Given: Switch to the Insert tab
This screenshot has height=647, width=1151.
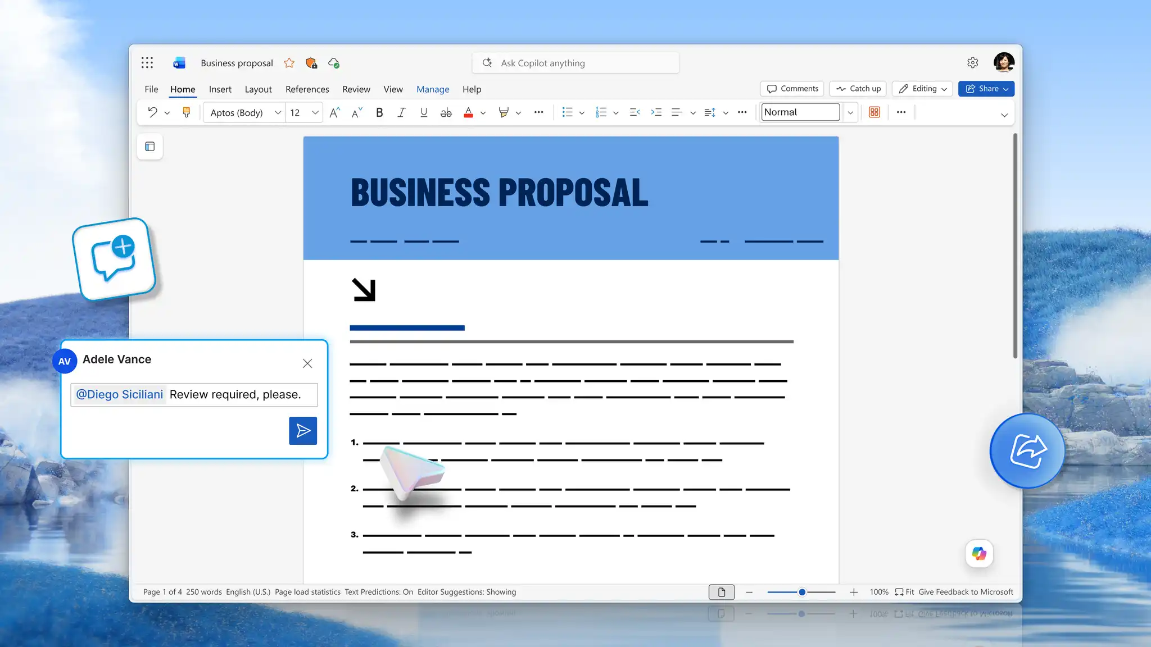Looking at the screenshot, I should (x=220, y=89).
